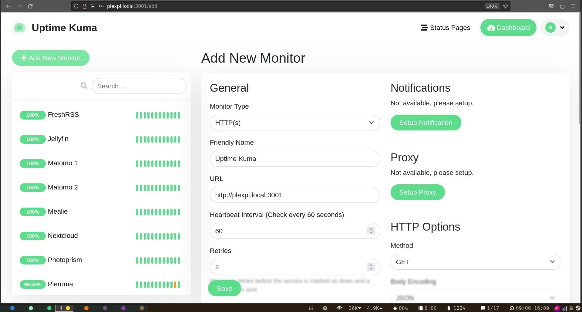
Task: Click the Steam tray icon
Action: pyautogui.click(x=578, y=308)
